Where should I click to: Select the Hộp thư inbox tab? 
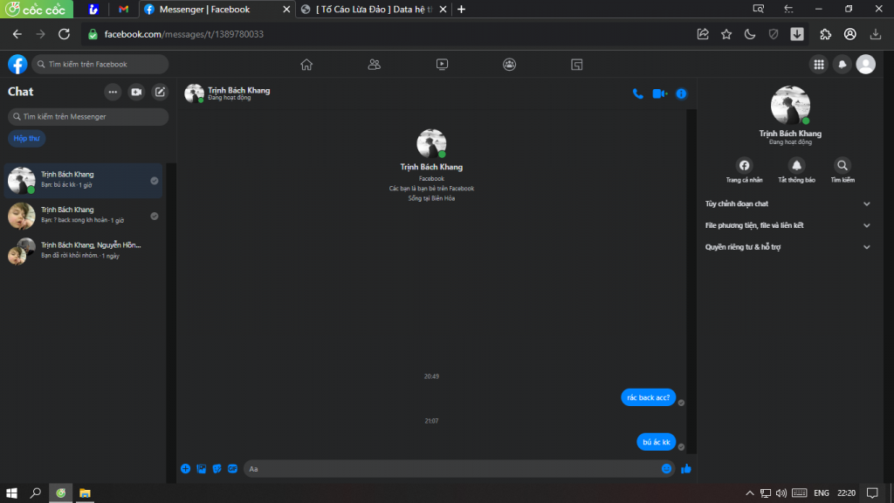tap(27, 138)
